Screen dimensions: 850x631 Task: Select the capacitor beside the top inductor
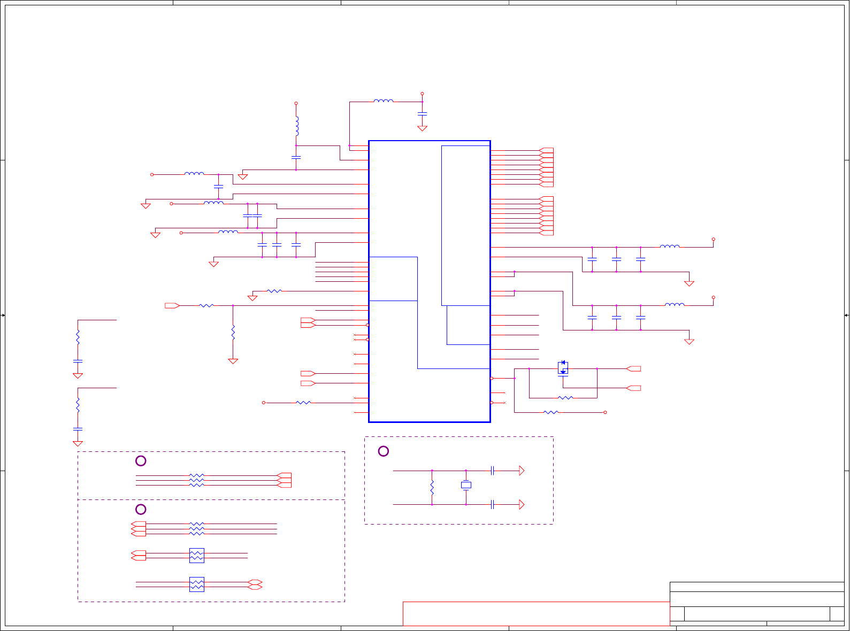pyautogui.click(x=422, y=114)
